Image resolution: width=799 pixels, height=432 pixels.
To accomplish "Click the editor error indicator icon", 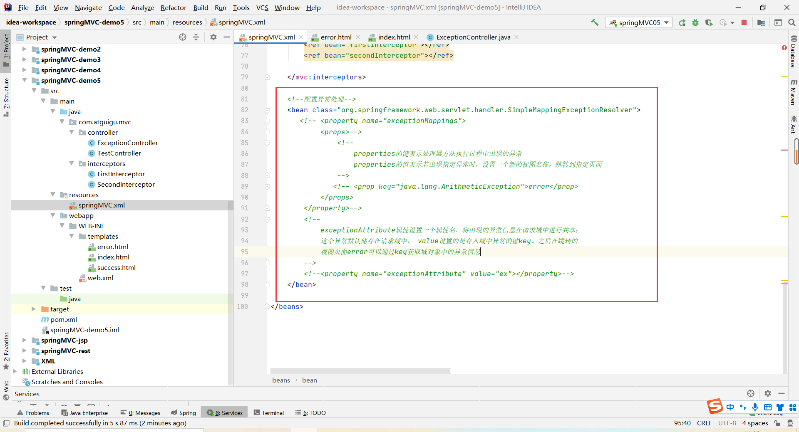I will pos(784,48).
